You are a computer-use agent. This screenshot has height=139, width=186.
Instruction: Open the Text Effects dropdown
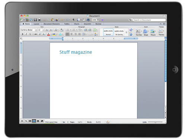coord(61,34)
